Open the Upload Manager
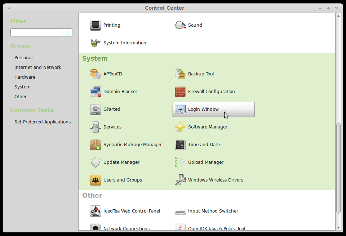The width and height of the screenshot is (346, 236). [205, 162]
